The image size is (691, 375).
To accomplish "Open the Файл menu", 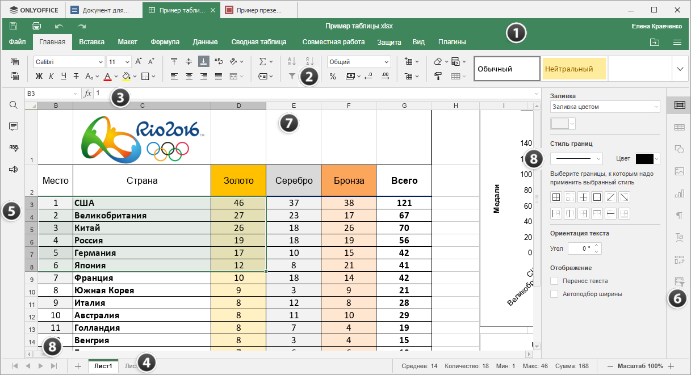I will pos(17,41).
